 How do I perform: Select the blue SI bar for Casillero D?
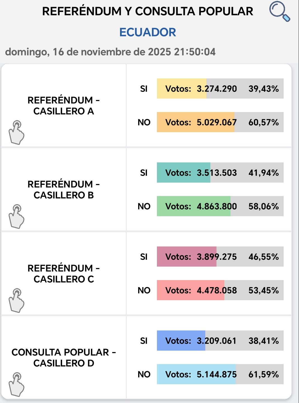pyautogui.click(x=181, y=341)
